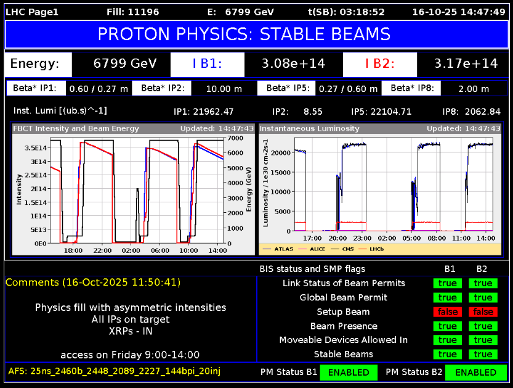Viewport: 513px width, 388px height.
Task: Select the PM Status B2 ENABLED indicator
Action: tap(475, 373)
